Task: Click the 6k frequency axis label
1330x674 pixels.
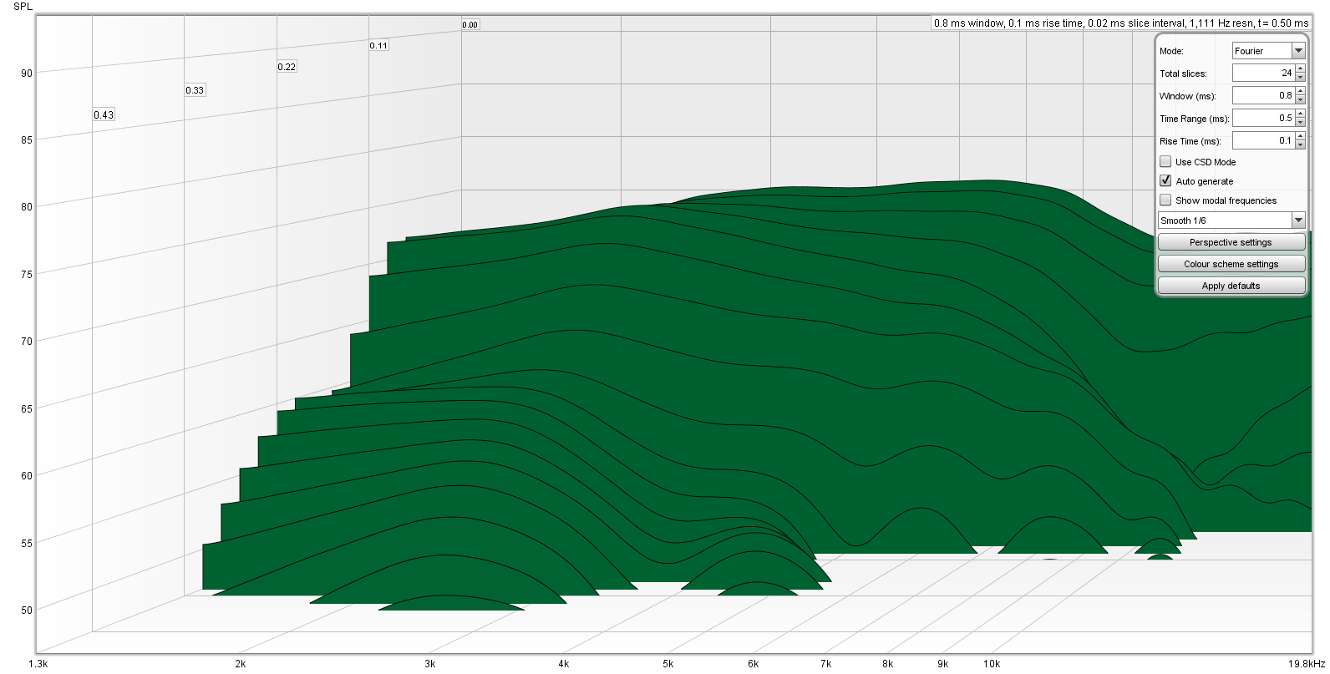Action: tap(754, 664)
